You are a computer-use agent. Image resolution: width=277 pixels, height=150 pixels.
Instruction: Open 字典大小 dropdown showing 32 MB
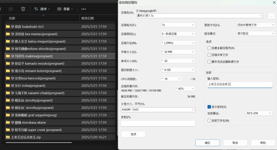[178, 52]
